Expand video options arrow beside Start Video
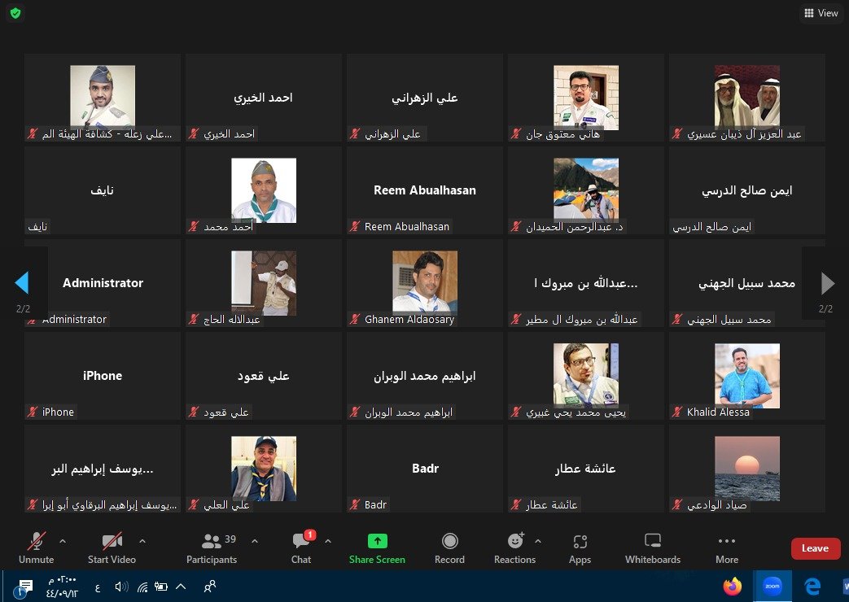Image resolution: width=849 pixels, height=602 pixels. (142, 541)
